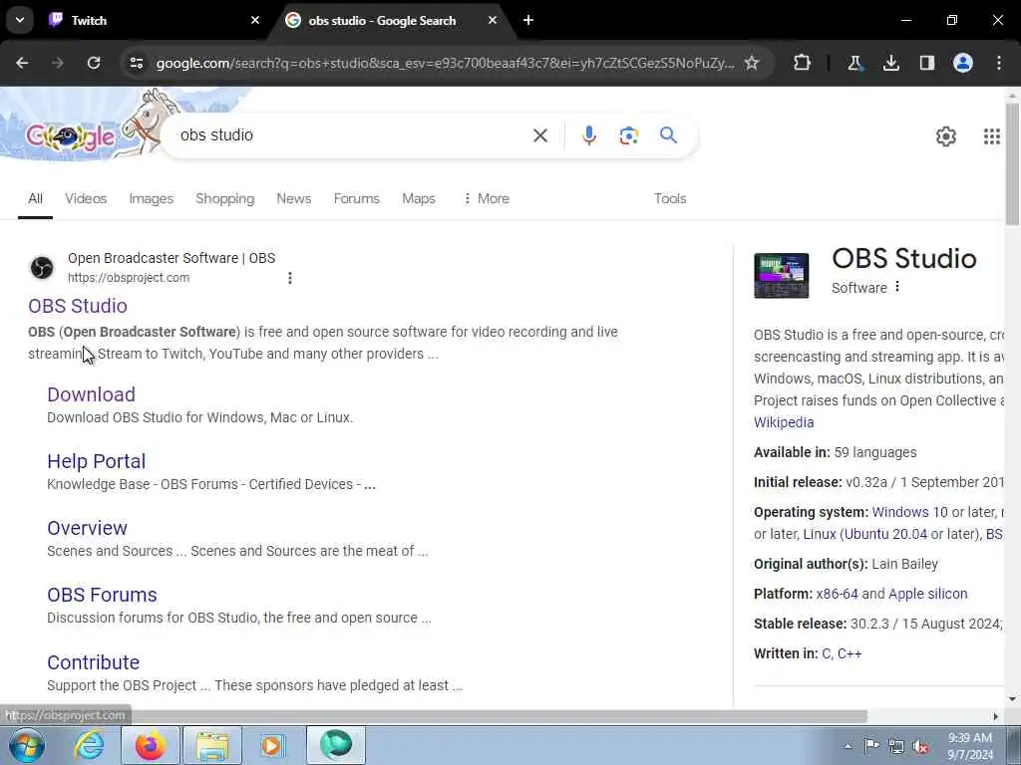Select the All results tab
Viewport: 1021px width, 765px height.
click(35, 198)
